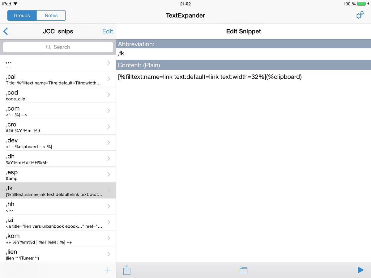This screenshot has width=371, height=278.
Task: Open the ,,, snippet
Action: point(58,63)
